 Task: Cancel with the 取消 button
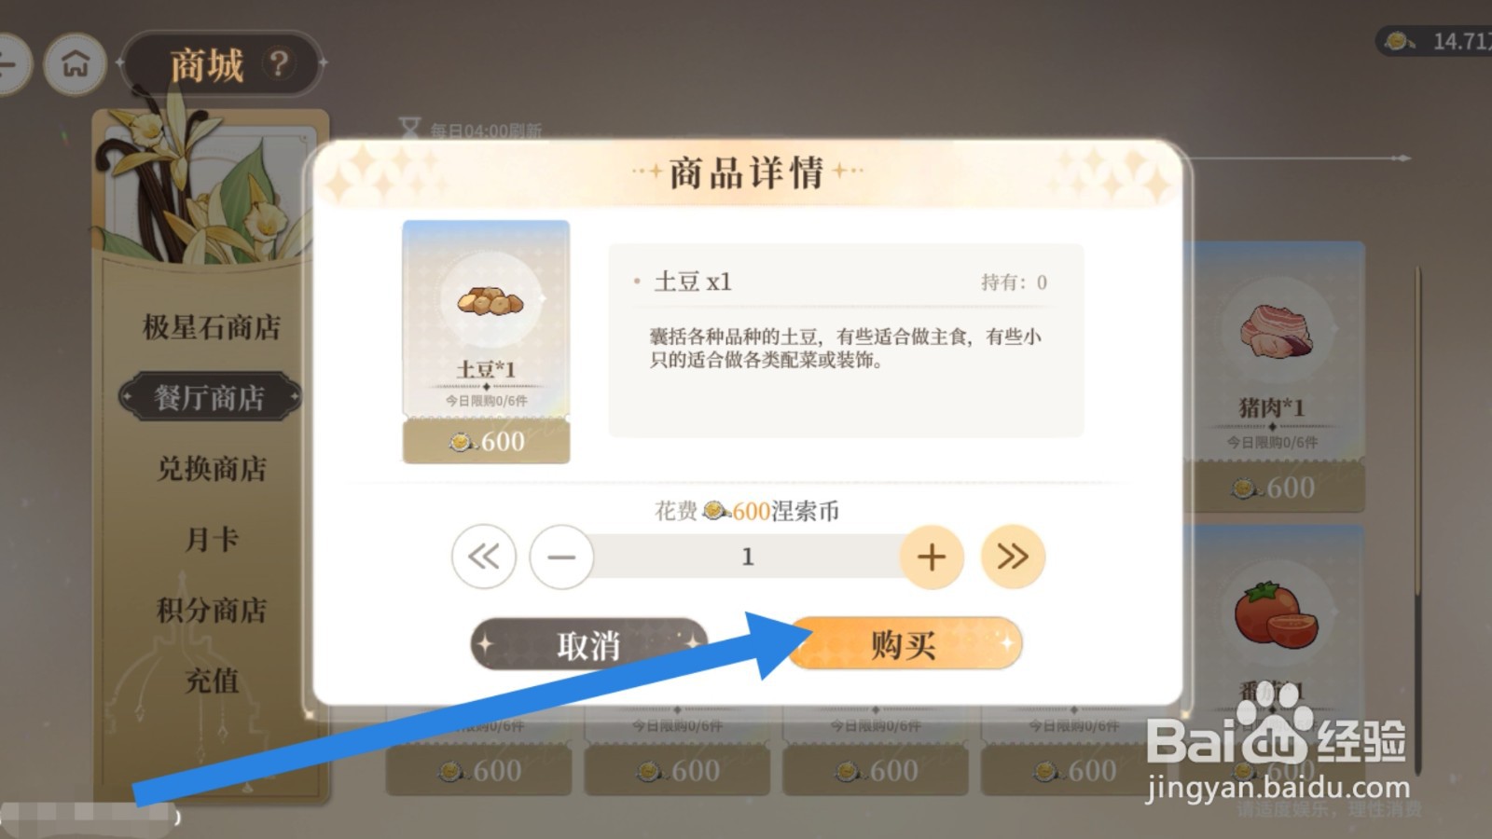click(x=589, y=643)
